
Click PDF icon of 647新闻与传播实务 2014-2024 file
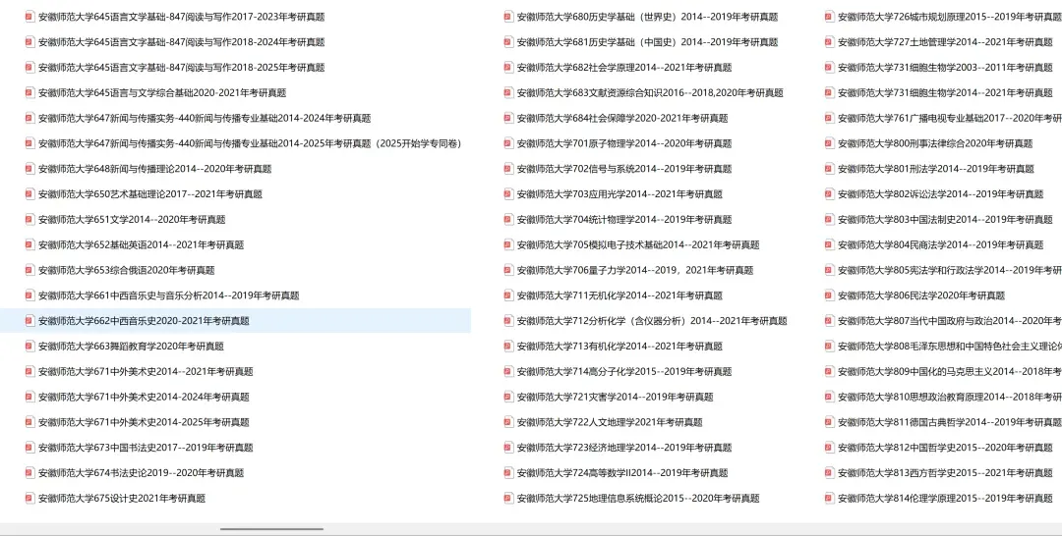click(29, 118)
